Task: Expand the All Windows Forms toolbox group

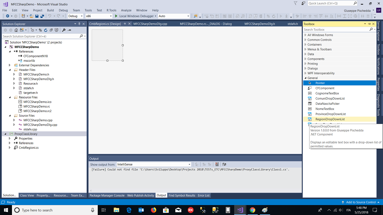Action: point(305,35)
